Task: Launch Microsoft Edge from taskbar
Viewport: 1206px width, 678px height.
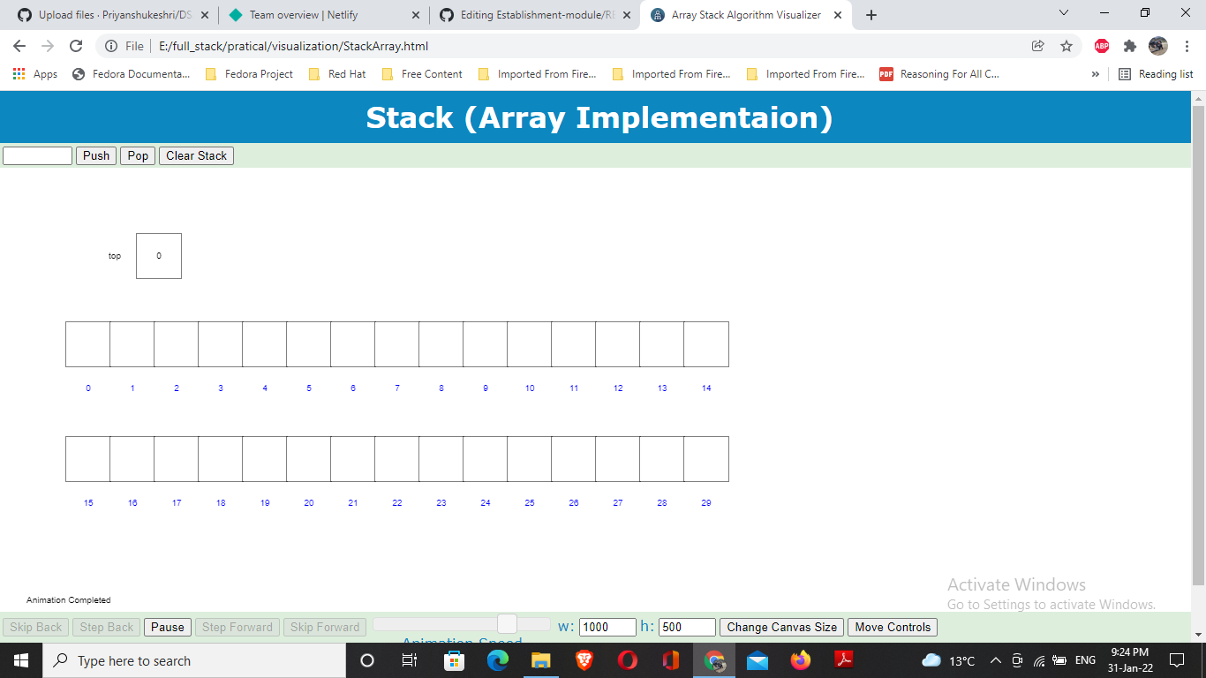Action: click(x=498, y=660)
